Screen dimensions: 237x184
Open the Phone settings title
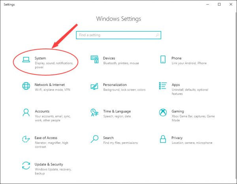(177, 58)
